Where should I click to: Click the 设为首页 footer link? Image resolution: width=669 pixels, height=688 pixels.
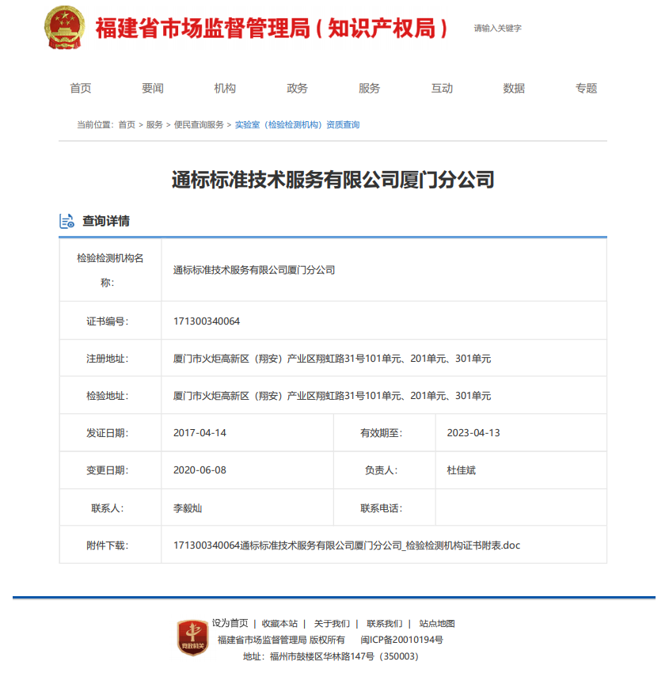pyautogui.click(x=230, y=623)
